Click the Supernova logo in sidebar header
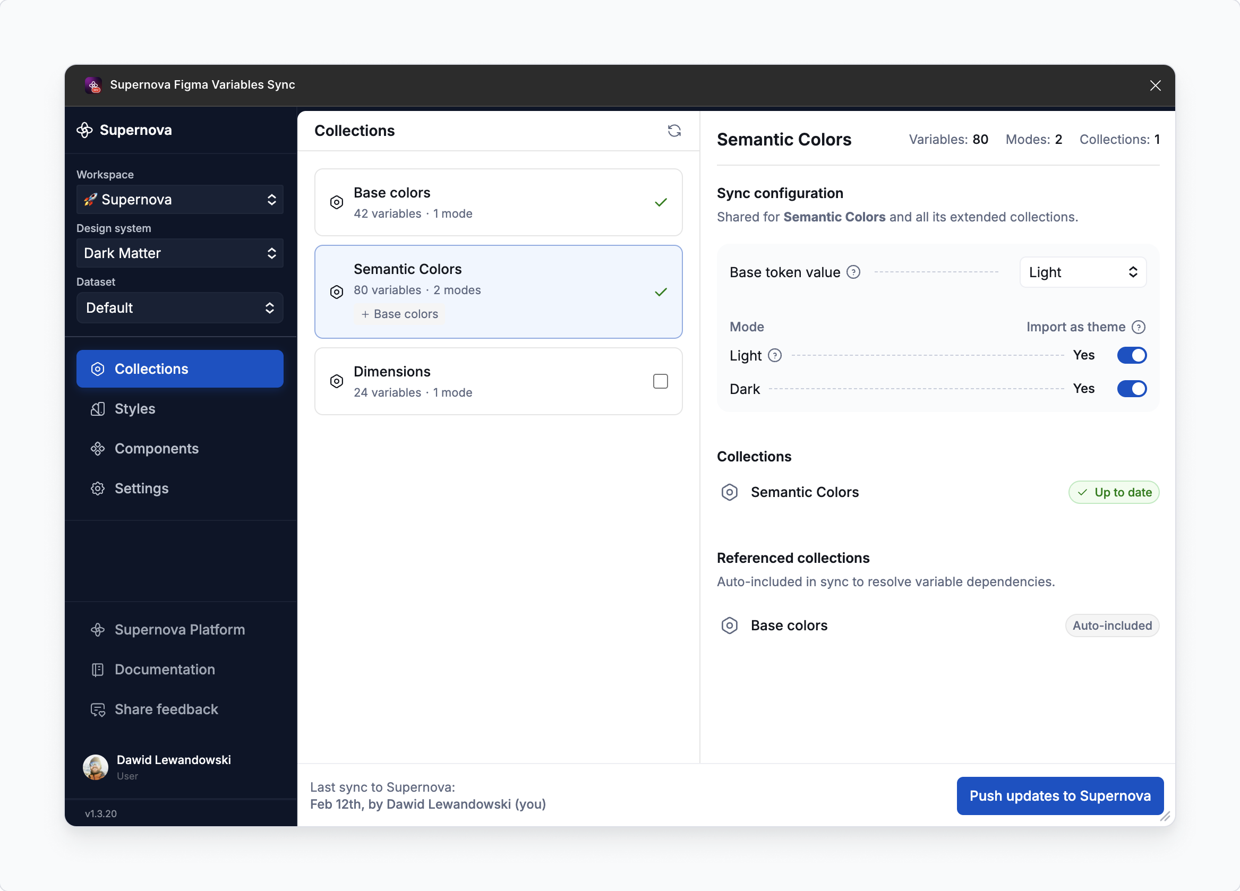Image resolution: width=1240 pixels, height=891 pixels. [85, 130]
